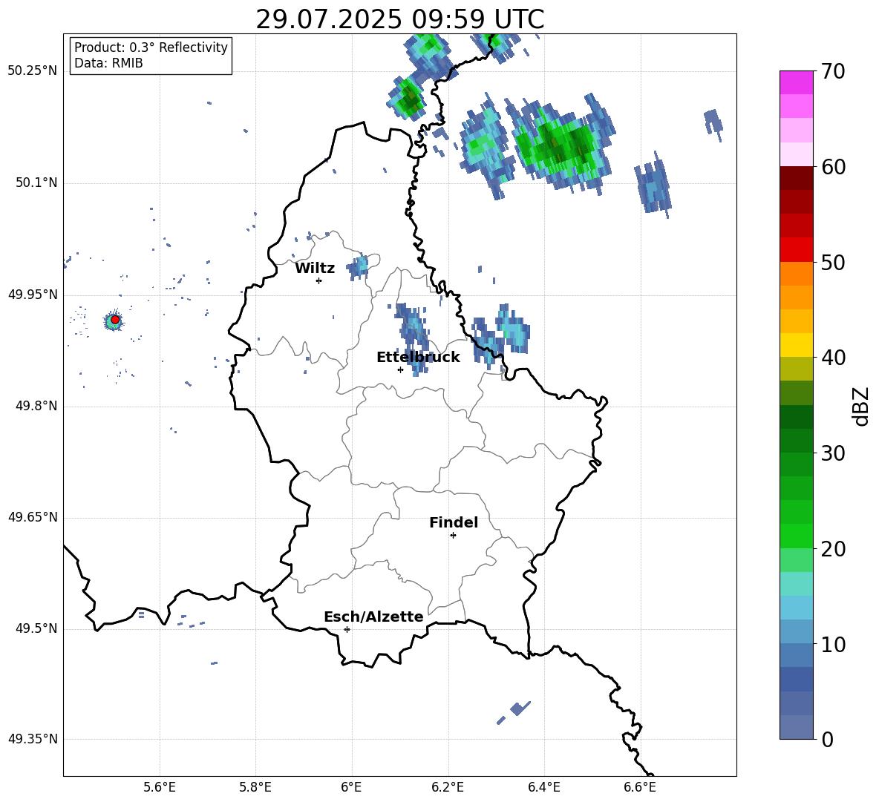Click the colorbar 70 tick label
This screenshot has width=879, height=802.
coord(833,71)
